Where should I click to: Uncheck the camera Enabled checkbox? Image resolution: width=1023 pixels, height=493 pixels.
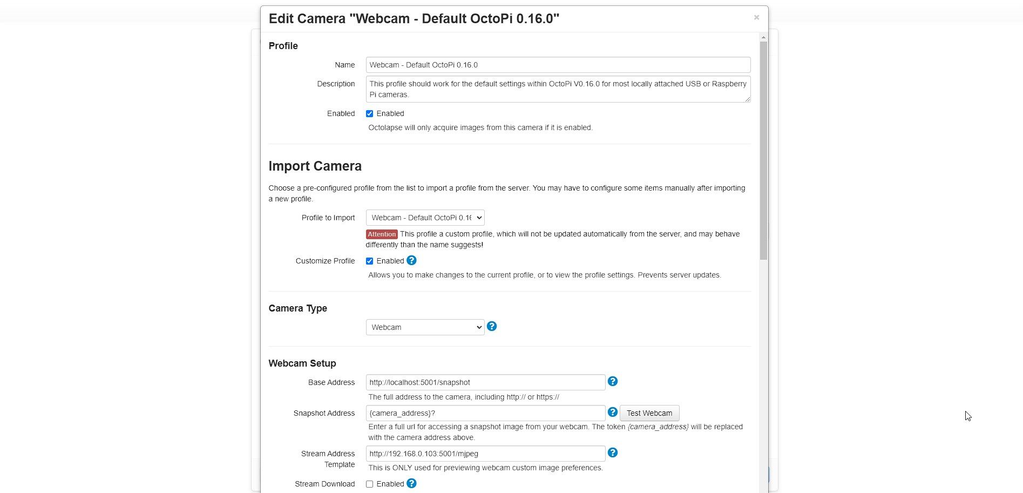(x=370, y=113)
